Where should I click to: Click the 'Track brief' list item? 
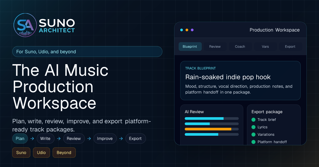[267, 120]
